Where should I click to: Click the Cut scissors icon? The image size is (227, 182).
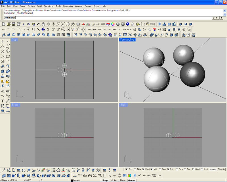[x=24, y=24]
